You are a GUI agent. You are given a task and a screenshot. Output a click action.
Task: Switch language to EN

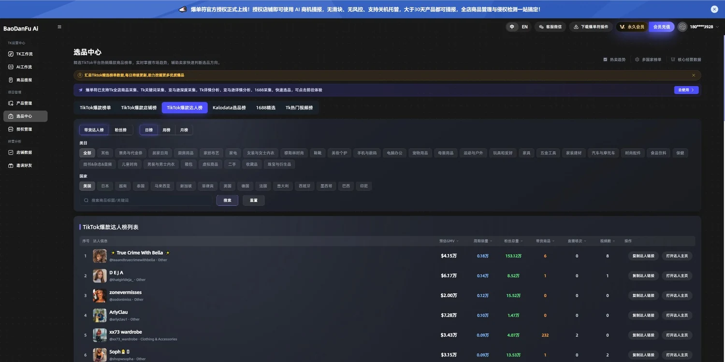tap(524, 27)
